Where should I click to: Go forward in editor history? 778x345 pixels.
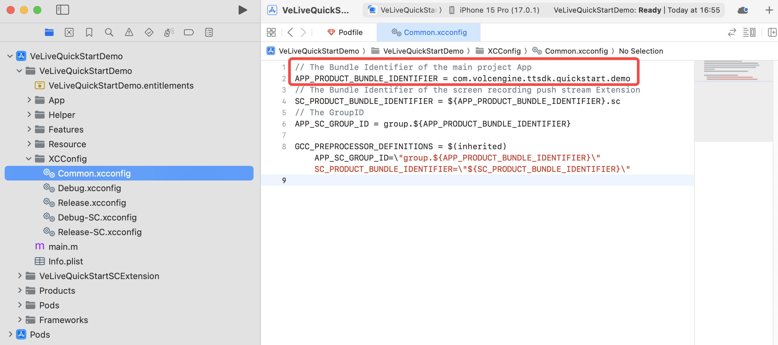(303, 32)
